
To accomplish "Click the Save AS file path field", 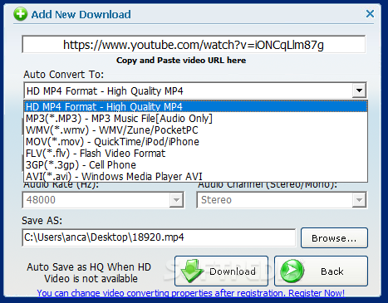I will tap(159, 237).
